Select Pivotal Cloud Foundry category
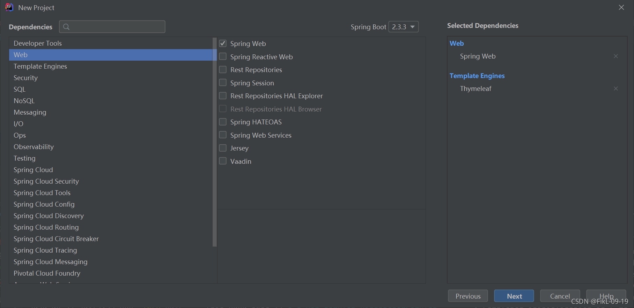The width and height of the screenshot is (634, 308). coord(111,273)
